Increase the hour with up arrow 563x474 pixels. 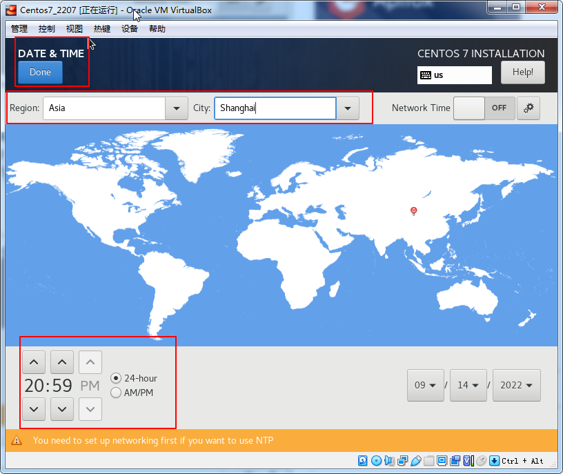(34, 362)
